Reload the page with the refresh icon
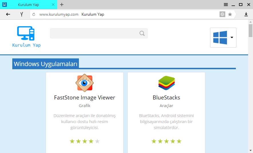The image size is (253, 153). click(34, 14)
